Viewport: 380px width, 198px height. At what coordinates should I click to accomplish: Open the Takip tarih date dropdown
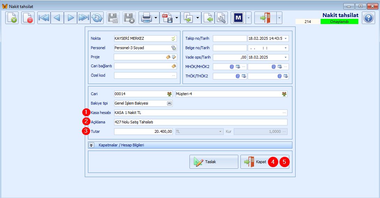point(286,38)
